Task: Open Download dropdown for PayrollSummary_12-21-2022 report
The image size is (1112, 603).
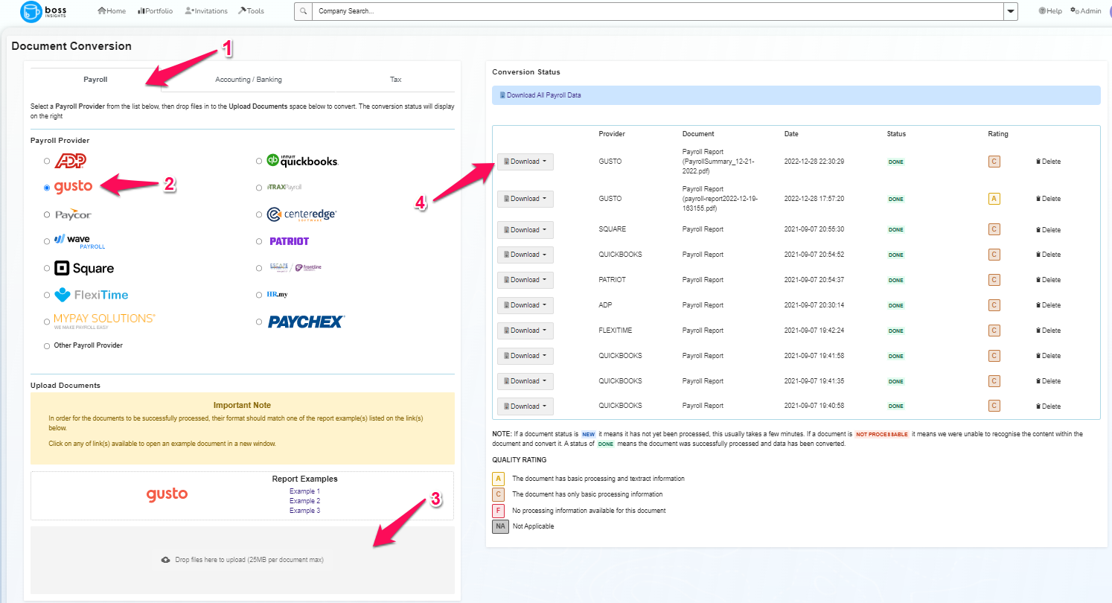Action: tap(525, 162)
